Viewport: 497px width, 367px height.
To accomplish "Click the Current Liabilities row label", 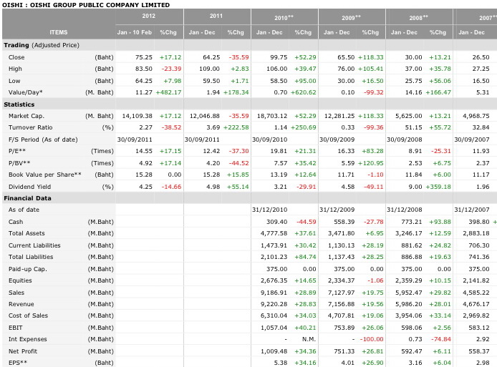I will click(x=34, y=245).
